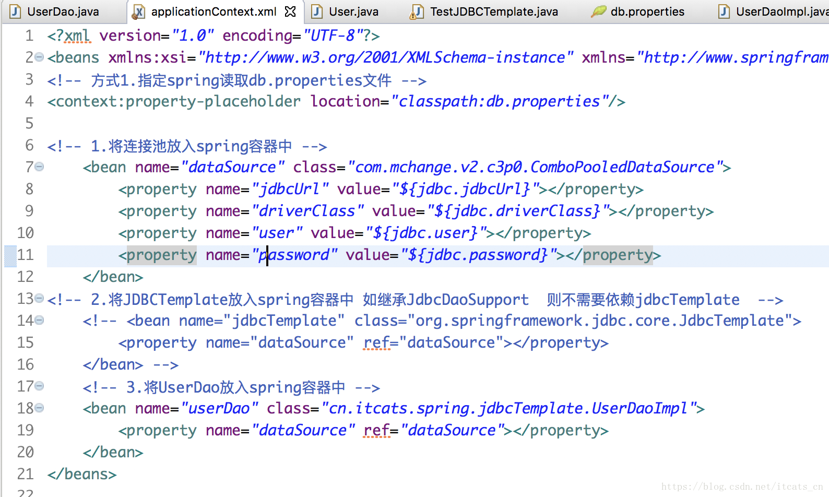Click line number 5 in the gutter
The height and width of the screenshot is (497, 829).
pos(29,123)
